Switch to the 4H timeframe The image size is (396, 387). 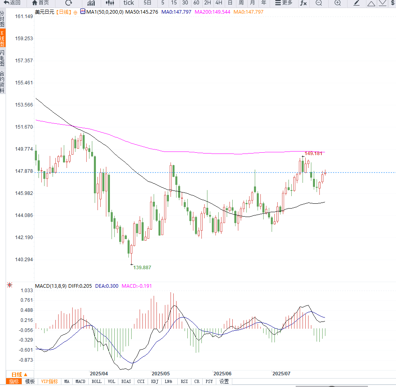pos(219,3)
